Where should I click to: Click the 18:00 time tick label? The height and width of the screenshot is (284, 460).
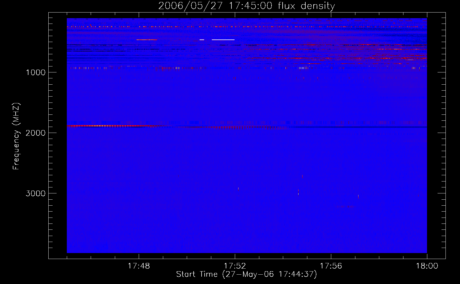(427, 266)
